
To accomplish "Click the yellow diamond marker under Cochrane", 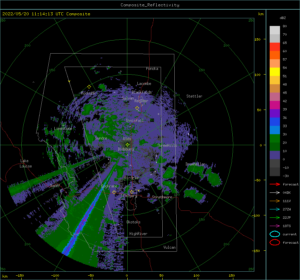I will [114, 192].
